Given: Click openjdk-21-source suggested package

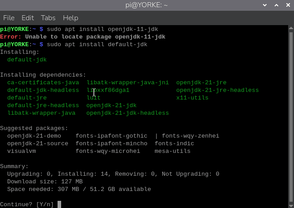Looking at the screenshot, I should pos(38,143).
